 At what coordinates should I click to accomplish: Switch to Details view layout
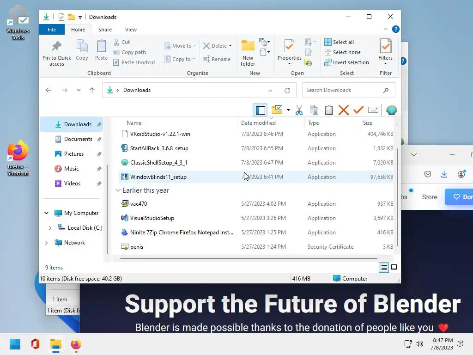384,268
